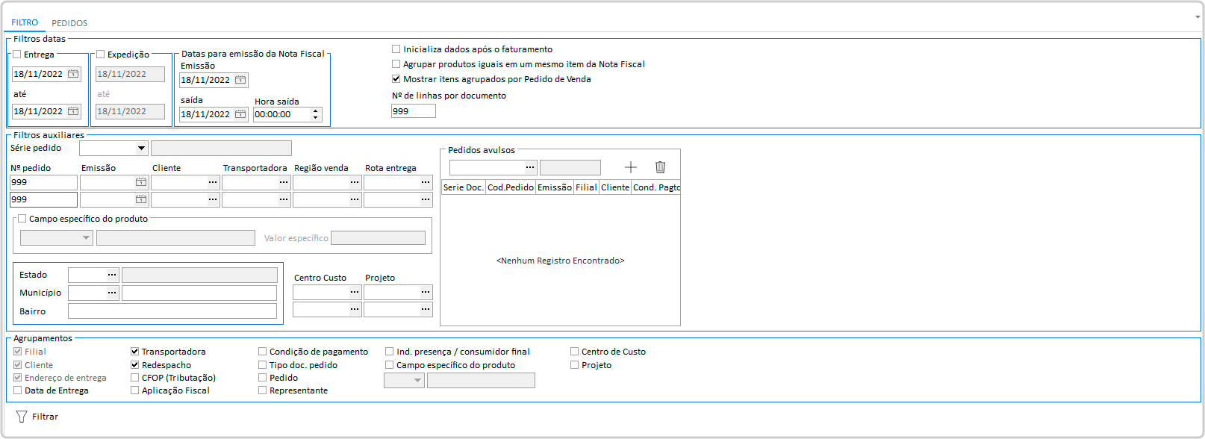Click the Bairro text field
This screenshot has height=439, width=1205.
[x=172, y=311]
